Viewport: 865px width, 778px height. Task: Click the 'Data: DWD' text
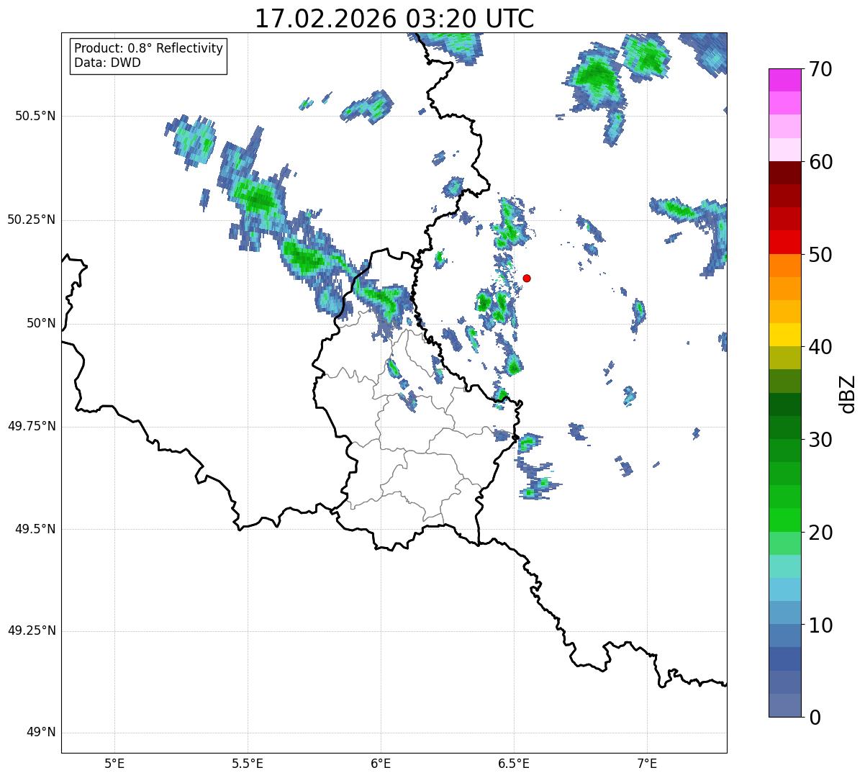(107, 63)
